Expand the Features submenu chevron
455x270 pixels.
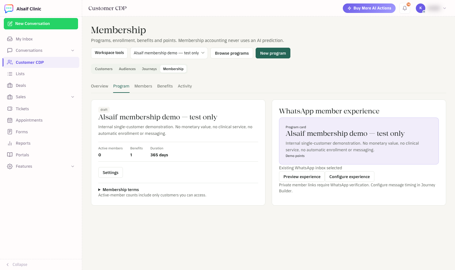[x=73, y=166]
